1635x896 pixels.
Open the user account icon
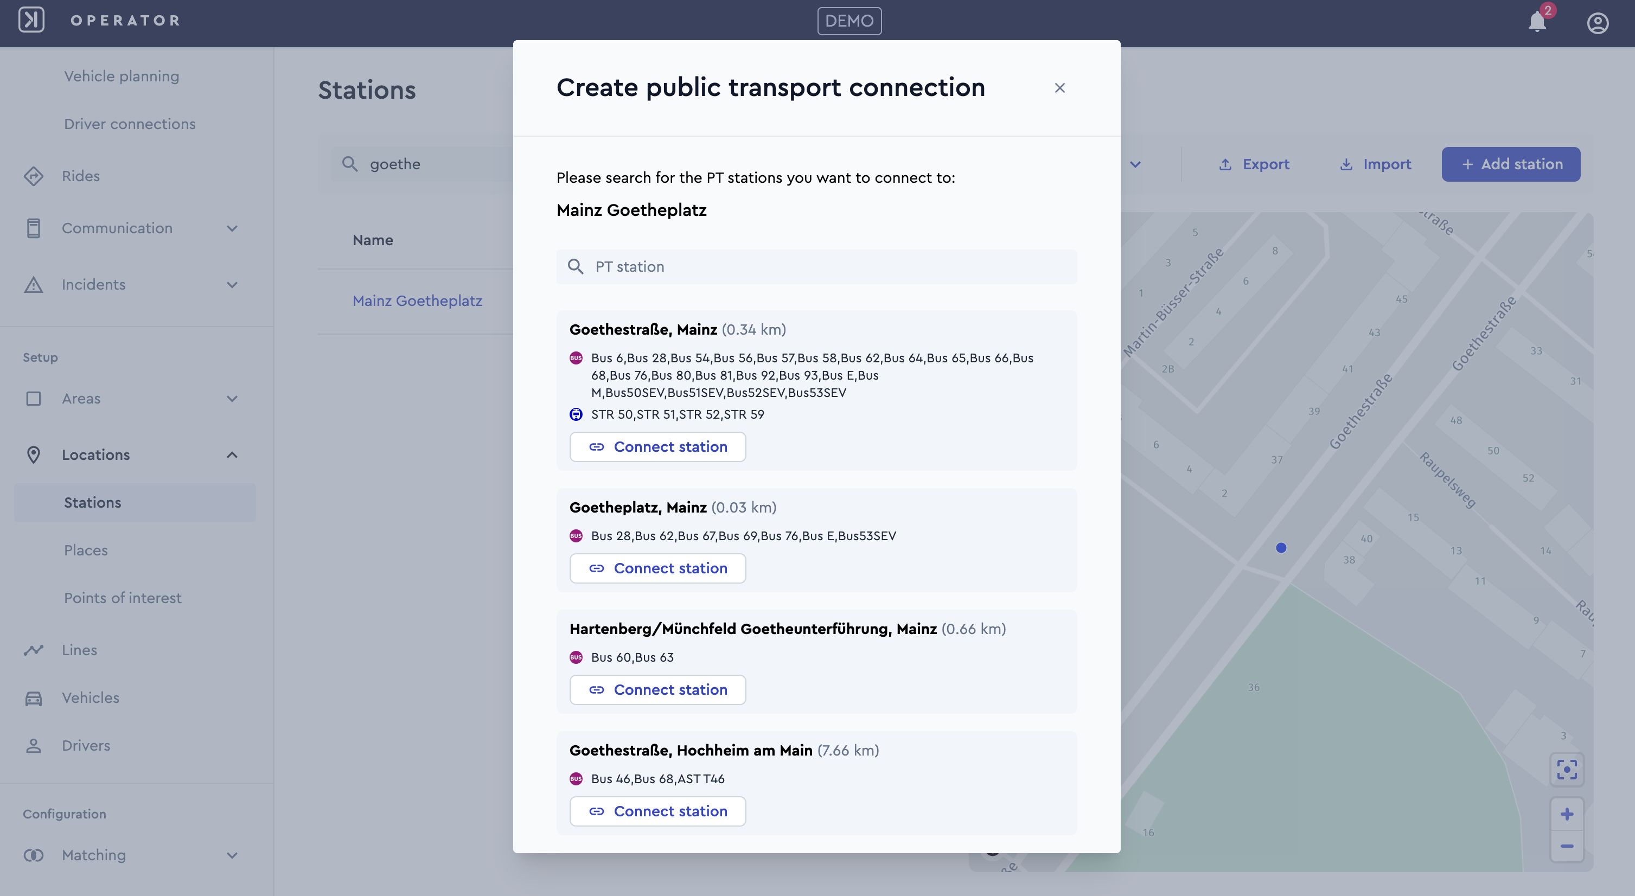[1597, 23]
